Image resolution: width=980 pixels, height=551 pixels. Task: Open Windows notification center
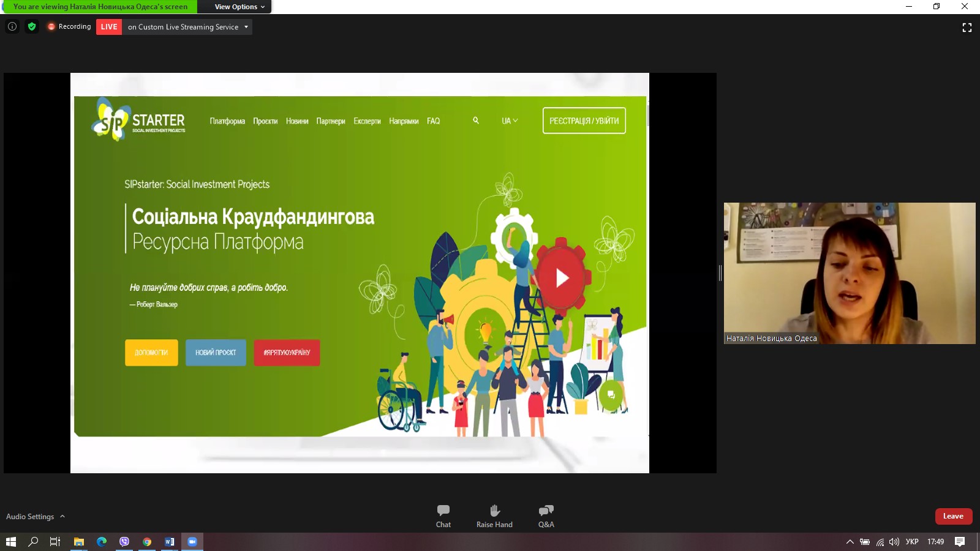click(x=960, y=542)
